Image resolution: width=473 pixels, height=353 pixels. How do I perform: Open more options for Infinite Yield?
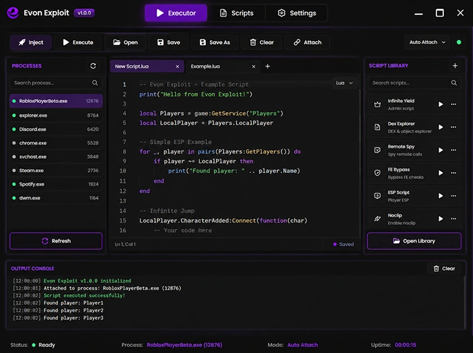tap(453, 104)
